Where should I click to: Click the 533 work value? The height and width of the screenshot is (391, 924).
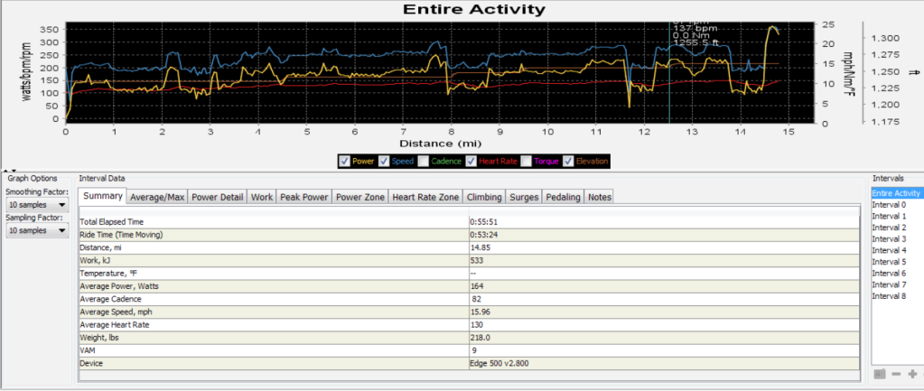(476, 260)
